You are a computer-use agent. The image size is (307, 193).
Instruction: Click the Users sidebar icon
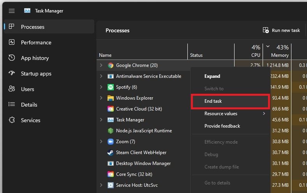pyautogui.click(x=12, y=89)
